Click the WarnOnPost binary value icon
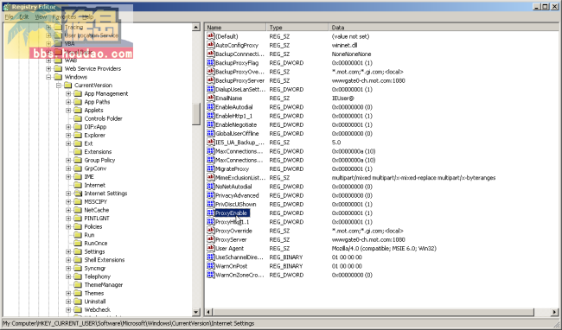 211,266
